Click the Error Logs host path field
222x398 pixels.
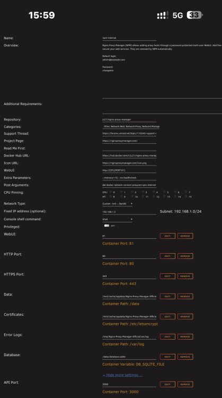click(129, 336)
